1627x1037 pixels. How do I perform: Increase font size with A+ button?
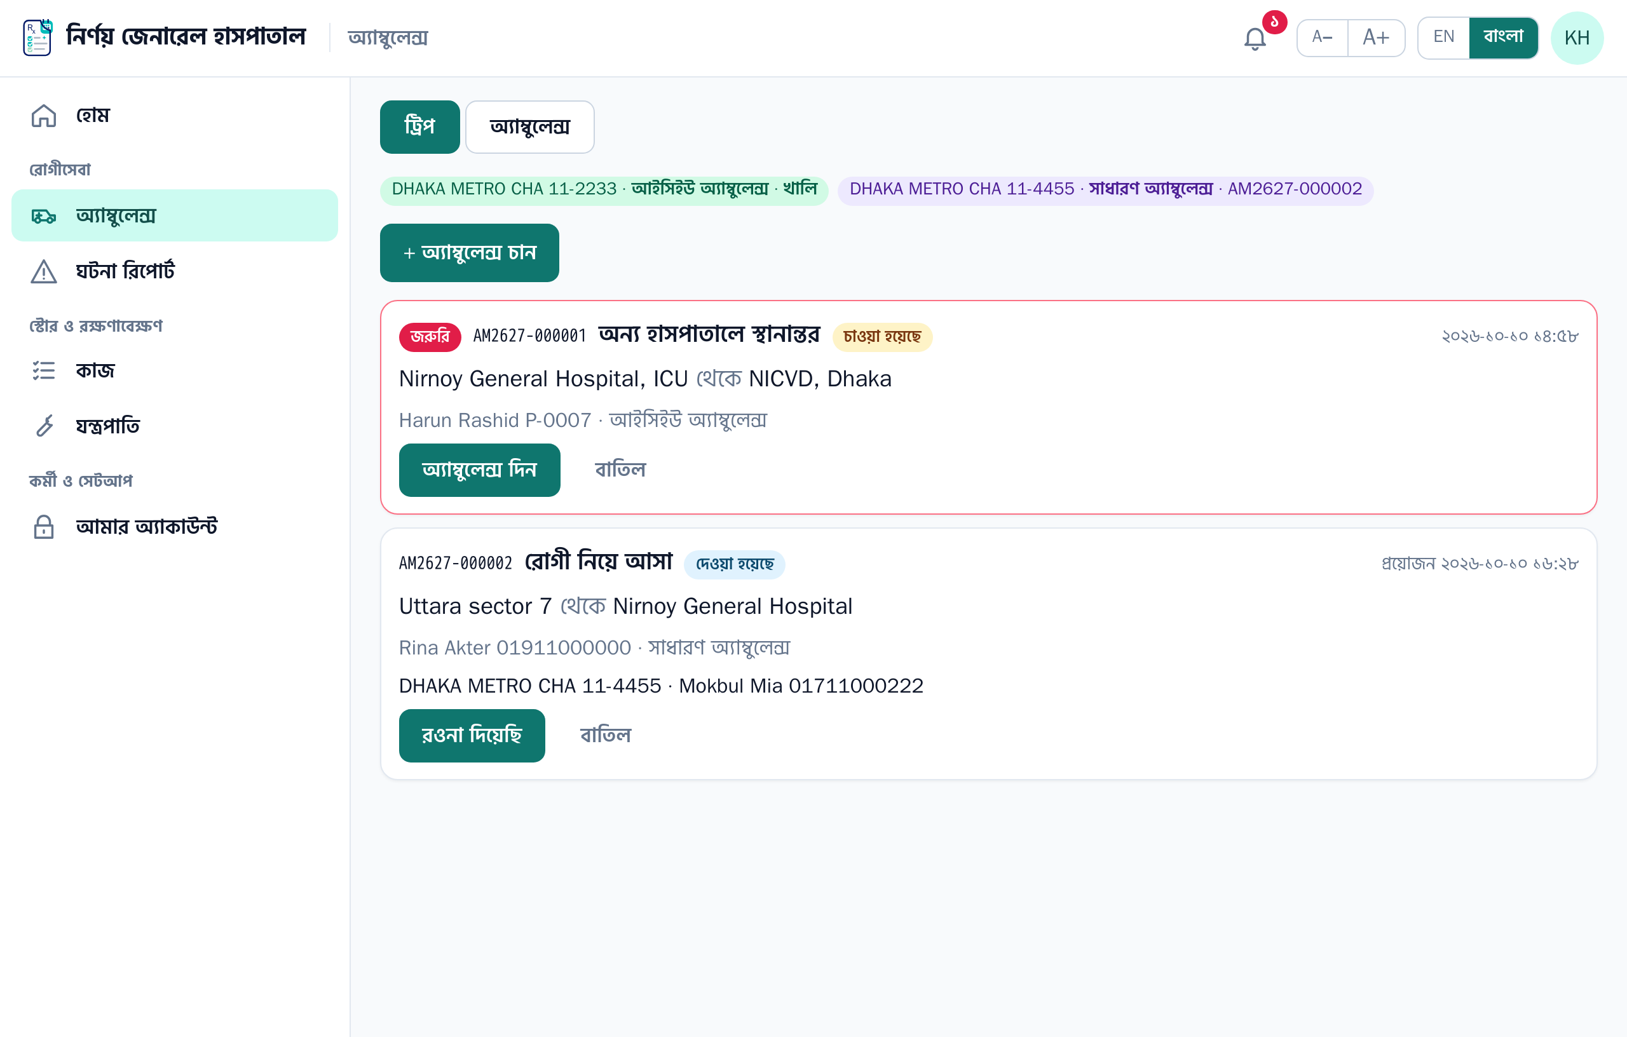click(1377, 38)
